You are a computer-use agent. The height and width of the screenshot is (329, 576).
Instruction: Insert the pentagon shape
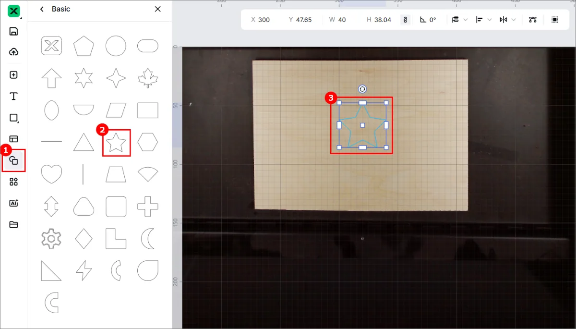click(84, 46)
